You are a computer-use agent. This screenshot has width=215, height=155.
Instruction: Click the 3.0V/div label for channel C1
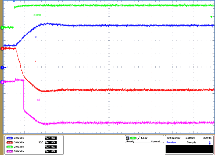pyautogui.click(x=19, y=138)
